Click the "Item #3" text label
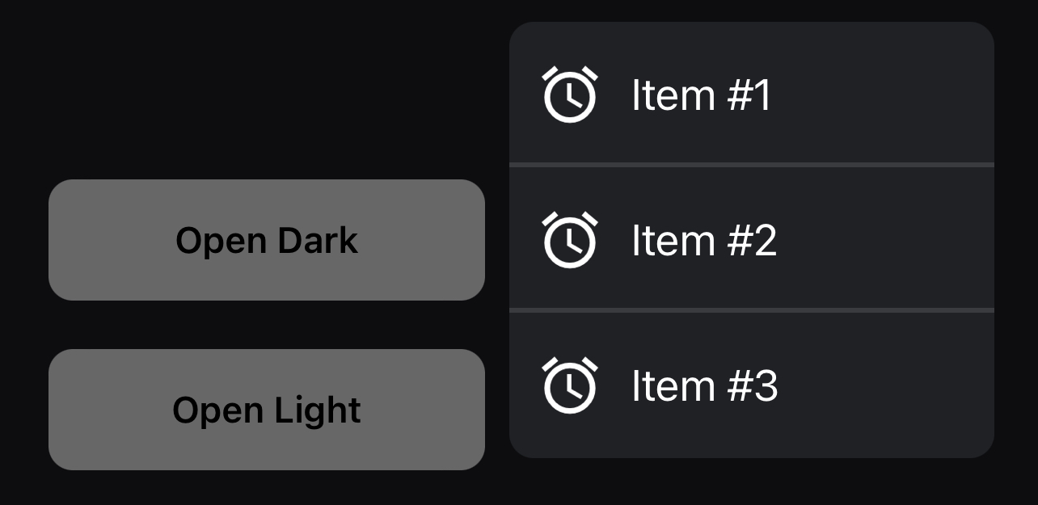The width and height of the screenshot is (1038, 505). pyautogui.click(x=704, y=386)
